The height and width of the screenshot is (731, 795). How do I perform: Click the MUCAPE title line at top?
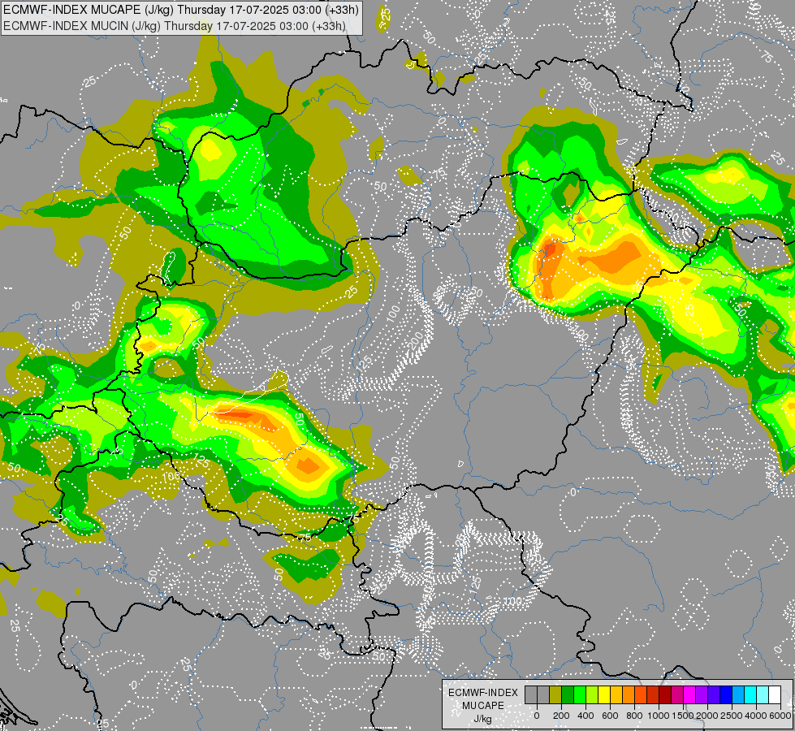coord(181,10)
